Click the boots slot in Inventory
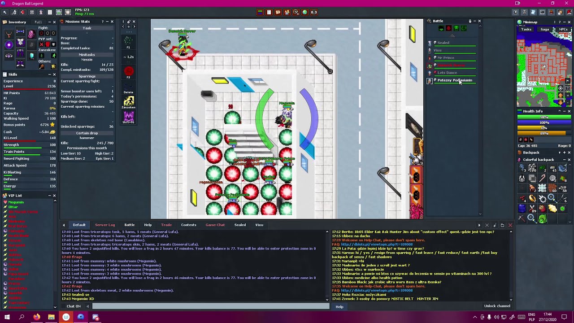Viewport: 574px width, 323px height. (20, 64)
